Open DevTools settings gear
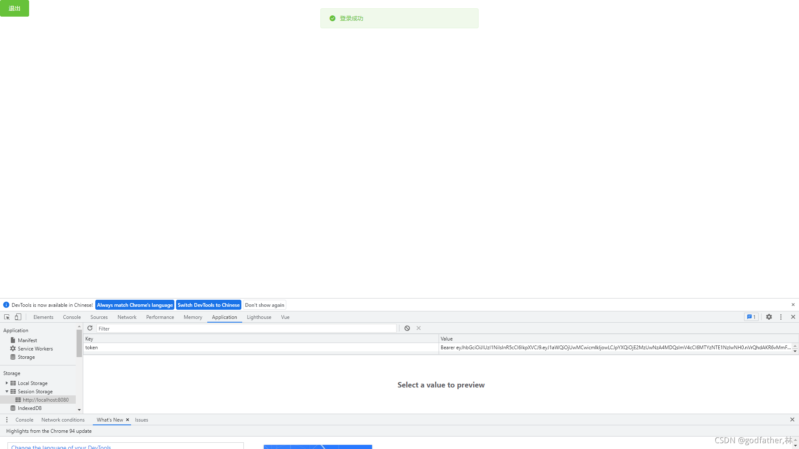The height and width of the screenshot is (449, 799). tap(769, 317)
